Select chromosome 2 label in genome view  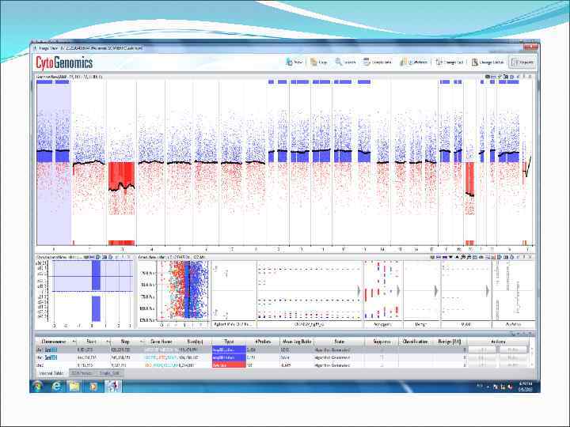(x=89, y=249)
